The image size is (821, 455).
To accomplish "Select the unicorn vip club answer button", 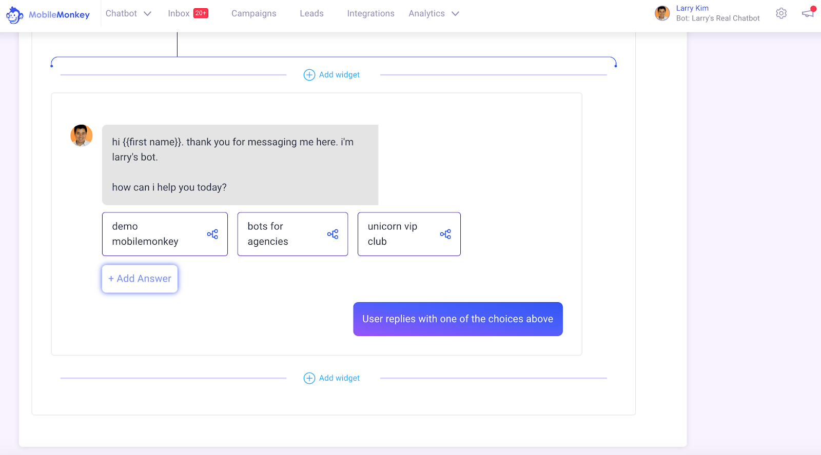I will pyautogui.click(x=409, y=234).
